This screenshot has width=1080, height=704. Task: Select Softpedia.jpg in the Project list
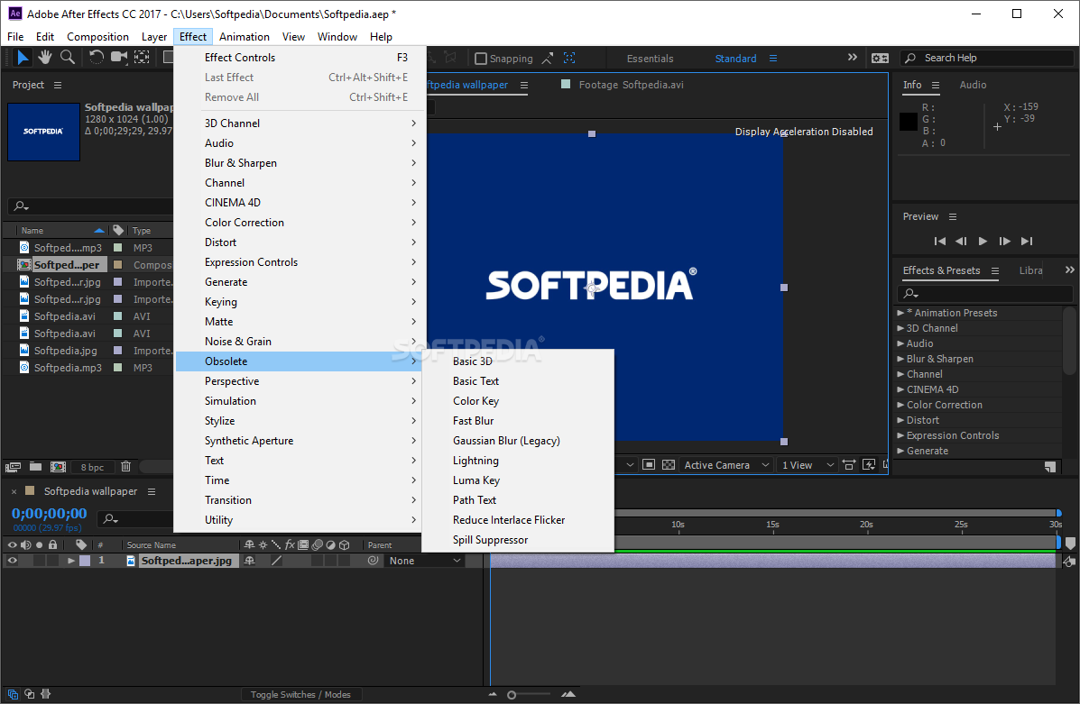[66, 351]
